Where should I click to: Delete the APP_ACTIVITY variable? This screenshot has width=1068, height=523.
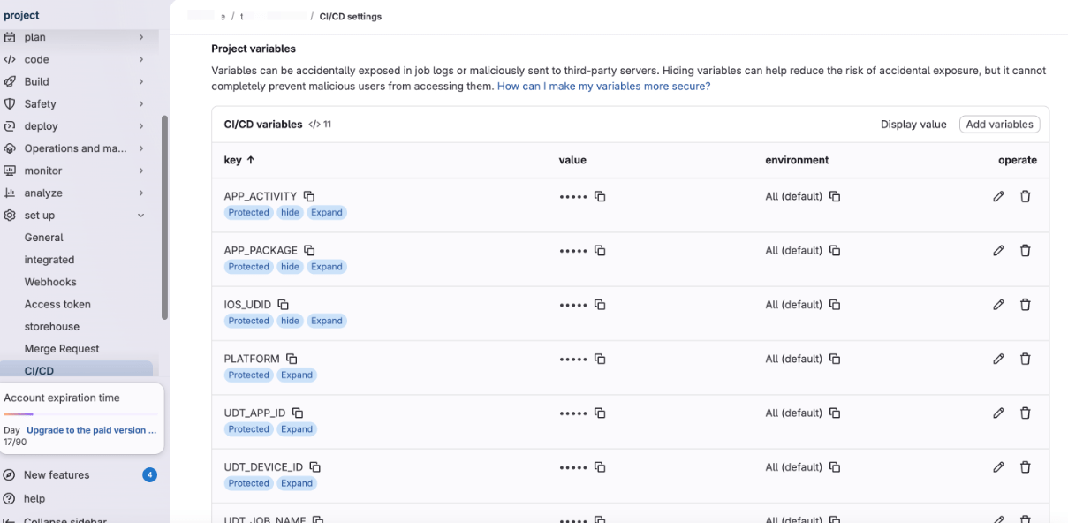click(x=1025, y=196)
